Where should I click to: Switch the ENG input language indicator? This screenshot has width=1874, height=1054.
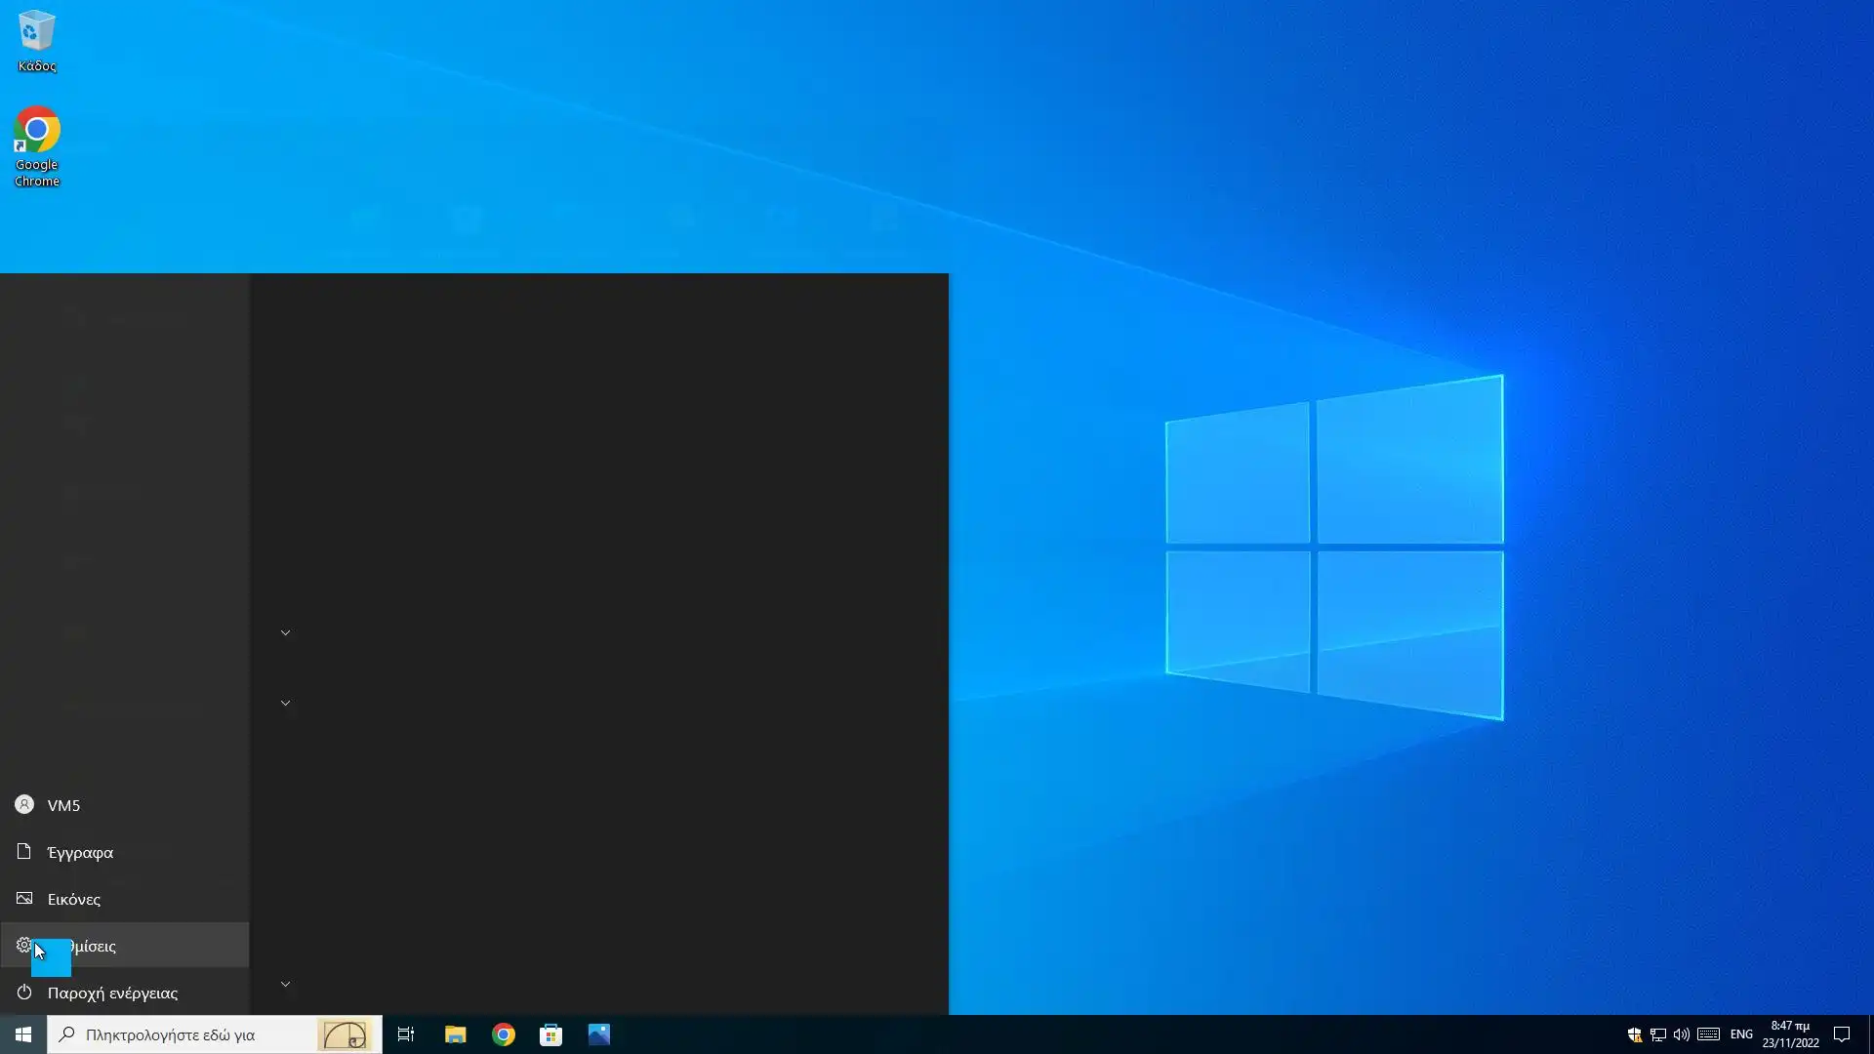1741,1034
